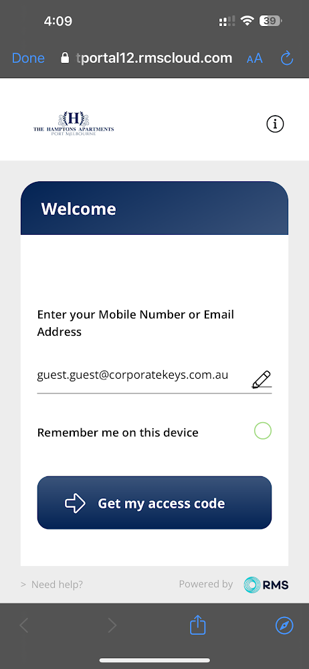Tap Done to close the browser
The width and height of the screenshot is (309, 669).
[x=28, y=58]
